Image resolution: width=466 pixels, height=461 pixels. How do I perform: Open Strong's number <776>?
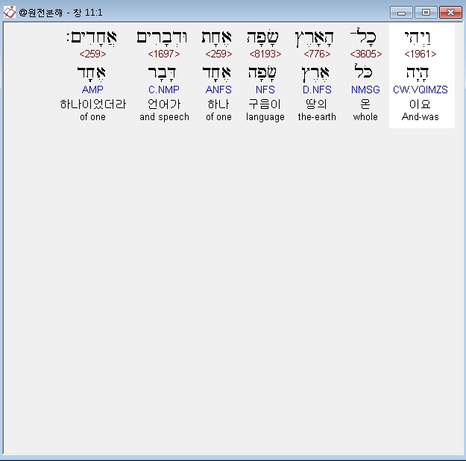pos(317,54)
